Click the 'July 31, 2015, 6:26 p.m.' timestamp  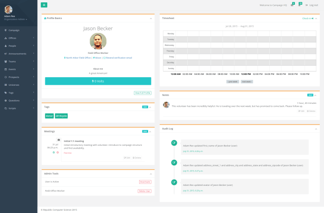click(x=193, y=151)
